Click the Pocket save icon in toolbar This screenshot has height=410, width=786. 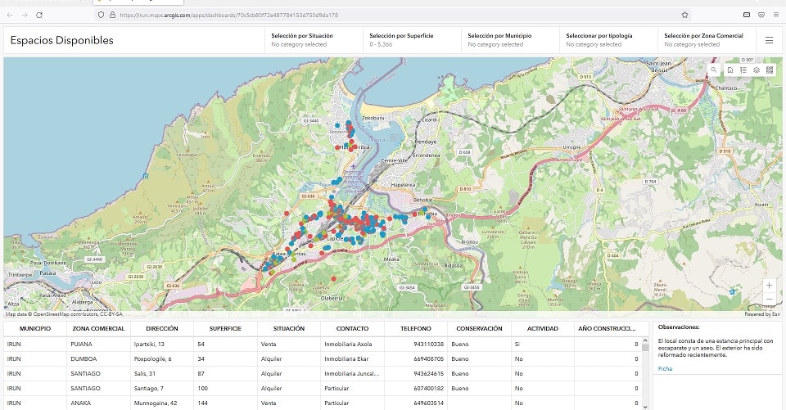coord(761,15)
